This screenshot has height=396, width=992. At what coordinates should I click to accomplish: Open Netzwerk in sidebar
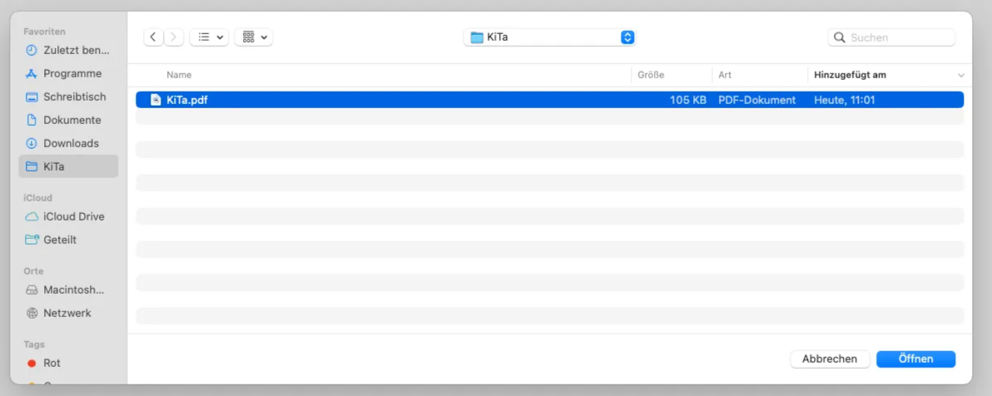click(68, 313)
